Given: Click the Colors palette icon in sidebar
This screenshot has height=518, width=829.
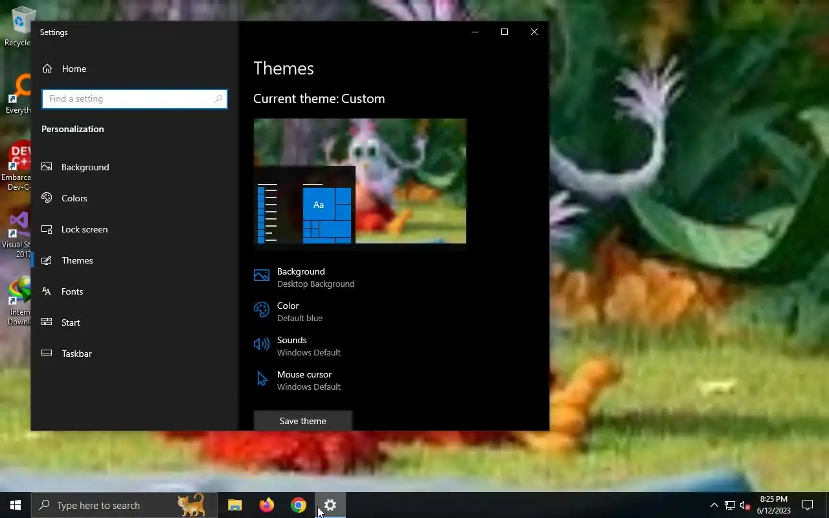Looking at the screenshot, I should click(x=47, y=198).
